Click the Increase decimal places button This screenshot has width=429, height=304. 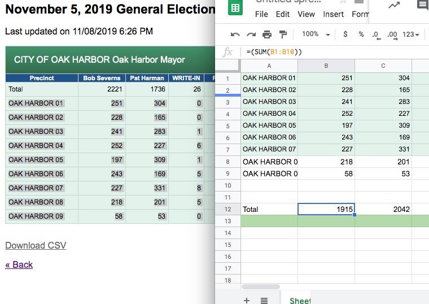(392, 34)
